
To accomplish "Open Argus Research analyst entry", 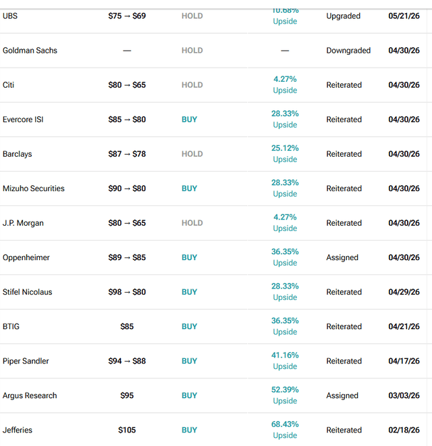I will (x=30, y=395).
